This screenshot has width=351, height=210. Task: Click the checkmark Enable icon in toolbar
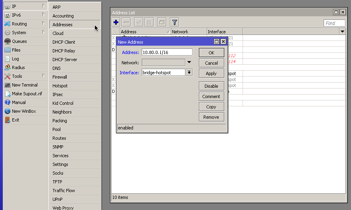point(139,23)
